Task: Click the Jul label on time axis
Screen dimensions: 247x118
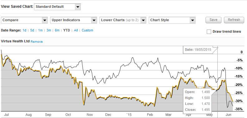Action: pos(6,115)
